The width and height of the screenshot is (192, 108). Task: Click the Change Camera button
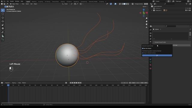point(139,4)
